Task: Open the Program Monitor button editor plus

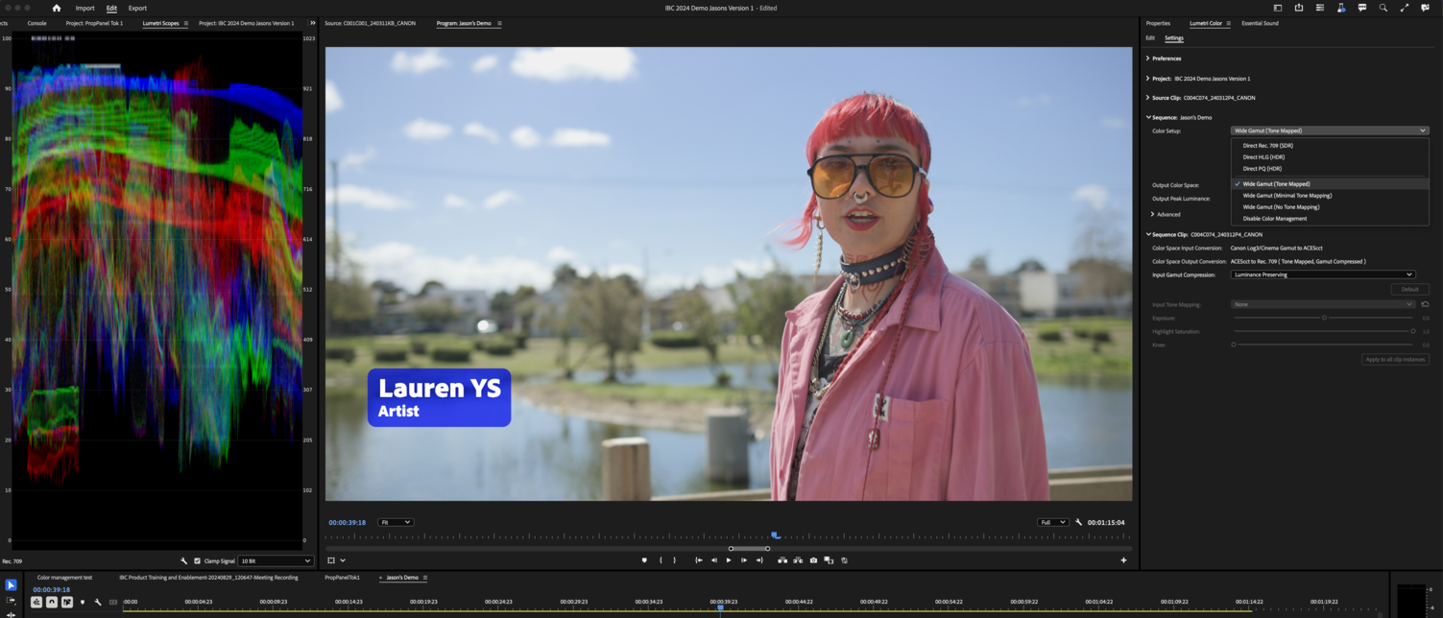Action: coord(1123,560)
